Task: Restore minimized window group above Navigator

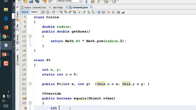Action: [17, 50]
